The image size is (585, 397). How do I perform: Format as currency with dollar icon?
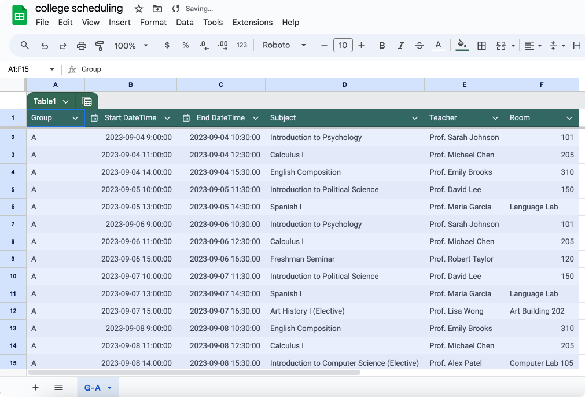[167, 45]
